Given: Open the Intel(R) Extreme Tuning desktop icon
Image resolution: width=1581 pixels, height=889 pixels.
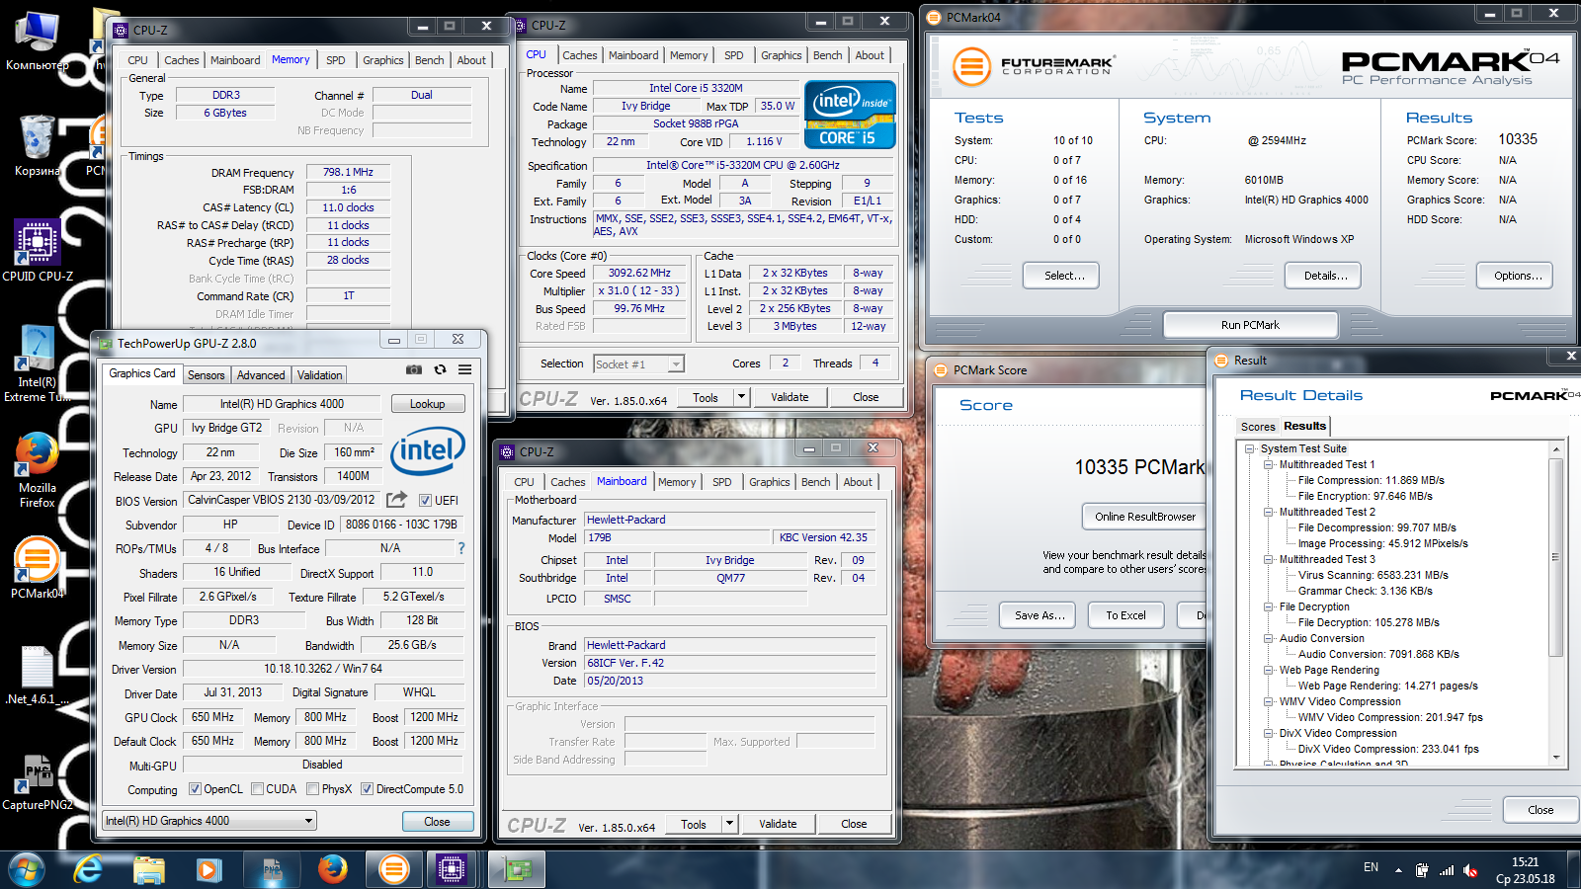Looking at the screenshot, I should point(38,364).
